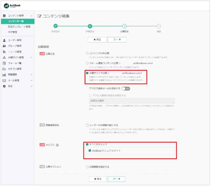Expand the 設定 menu with gear icon

(31, 86)
